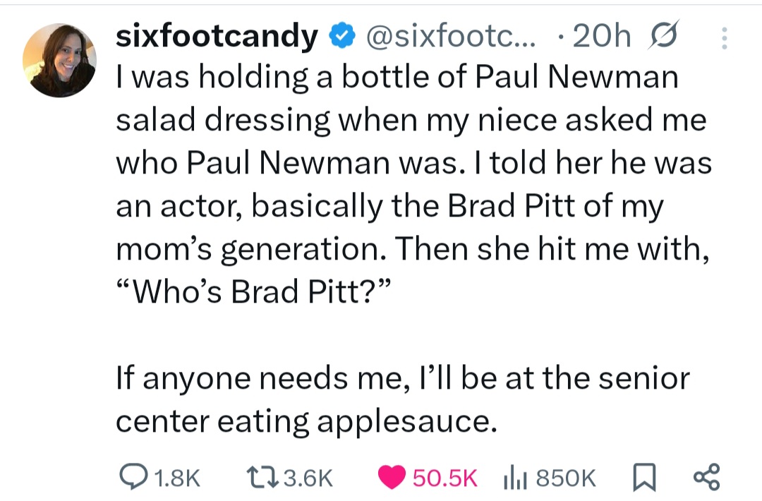The width and height of the screenshot is (762, 501).
Task: Open the three-dot more options menu
Action: click(723, 37)
